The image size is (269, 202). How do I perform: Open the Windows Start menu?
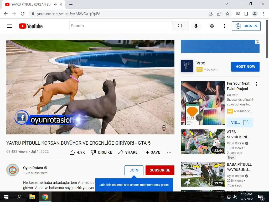[6, 197]
